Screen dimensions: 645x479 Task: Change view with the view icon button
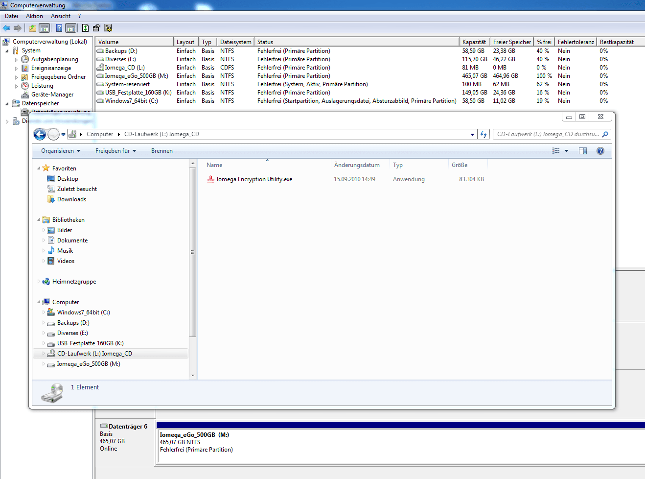click(556, 151)
